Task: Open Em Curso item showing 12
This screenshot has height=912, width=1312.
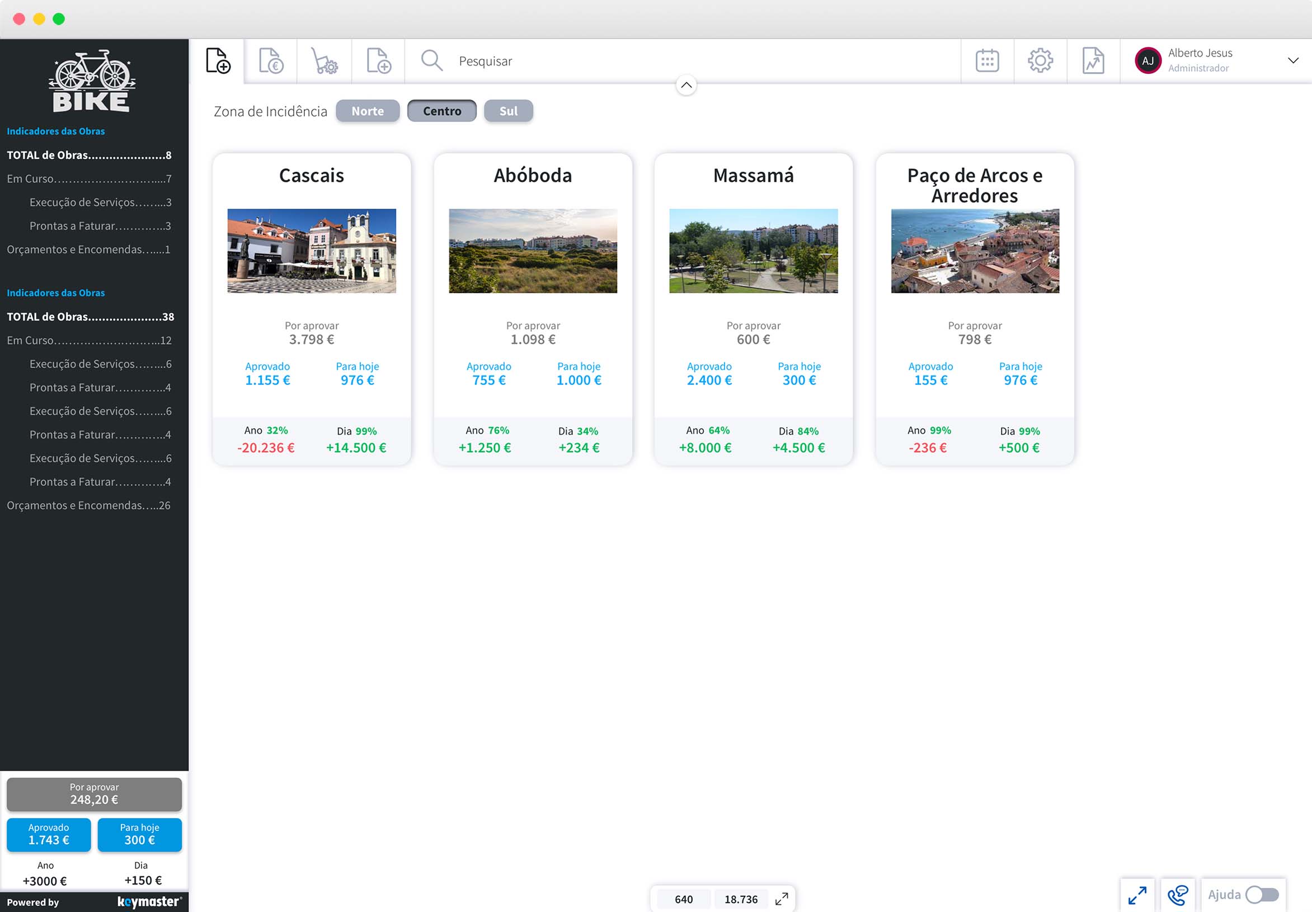Action: 88,340
